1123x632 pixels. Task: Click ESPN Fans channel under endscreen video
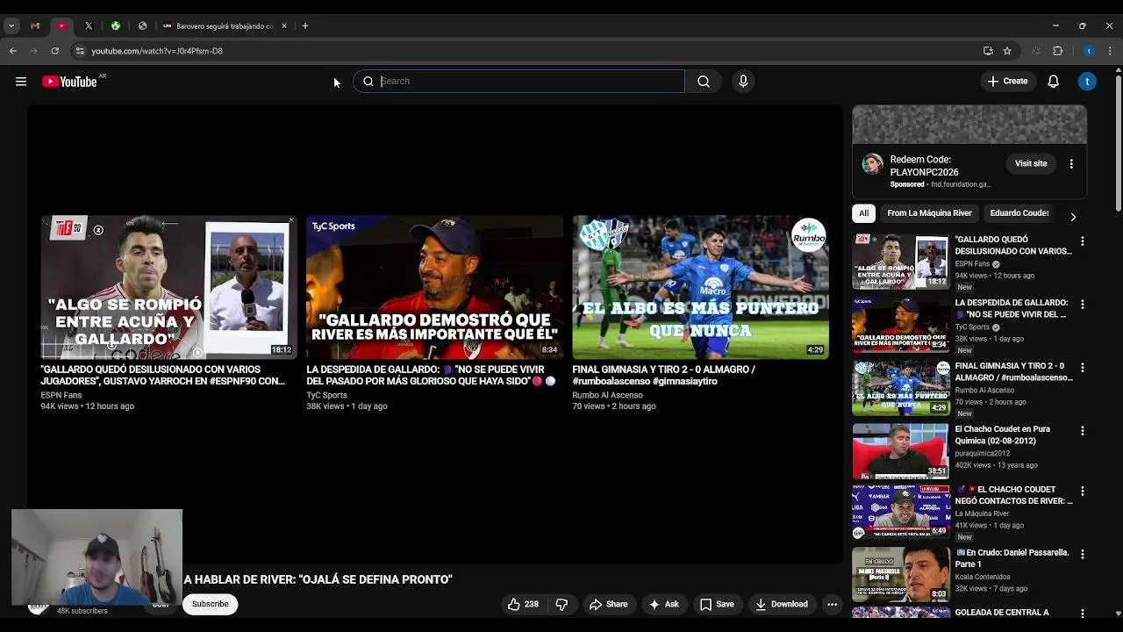pos(61,396)
